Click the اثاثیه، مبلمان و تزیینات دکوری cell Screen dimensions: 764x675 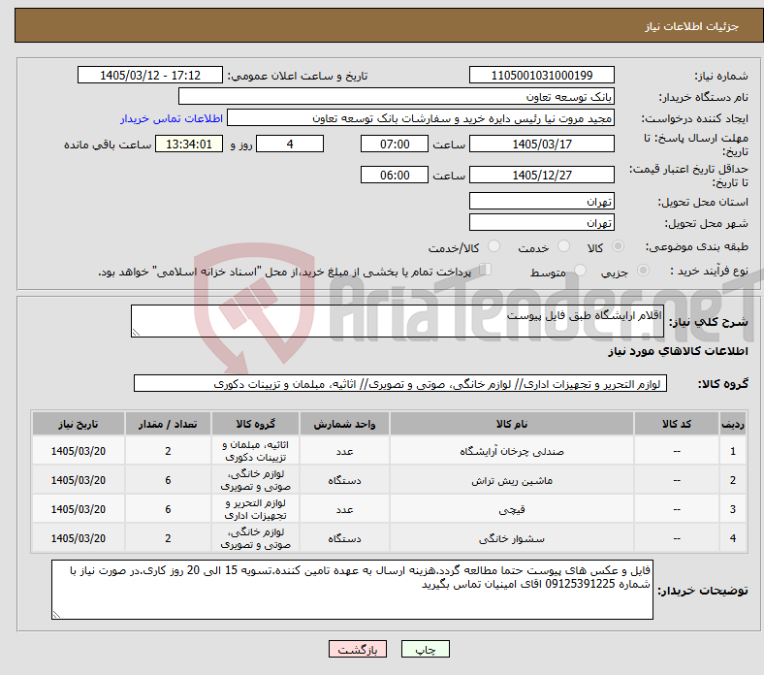(x=255, y=451)
